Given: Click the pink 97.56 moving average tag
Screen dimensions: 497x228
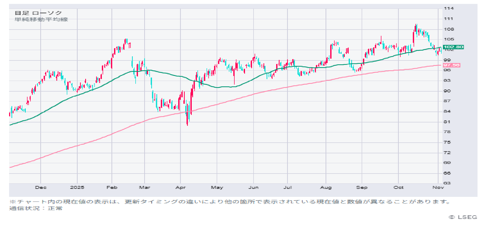Looking at the screenshot, I should (x=452, y=65).
